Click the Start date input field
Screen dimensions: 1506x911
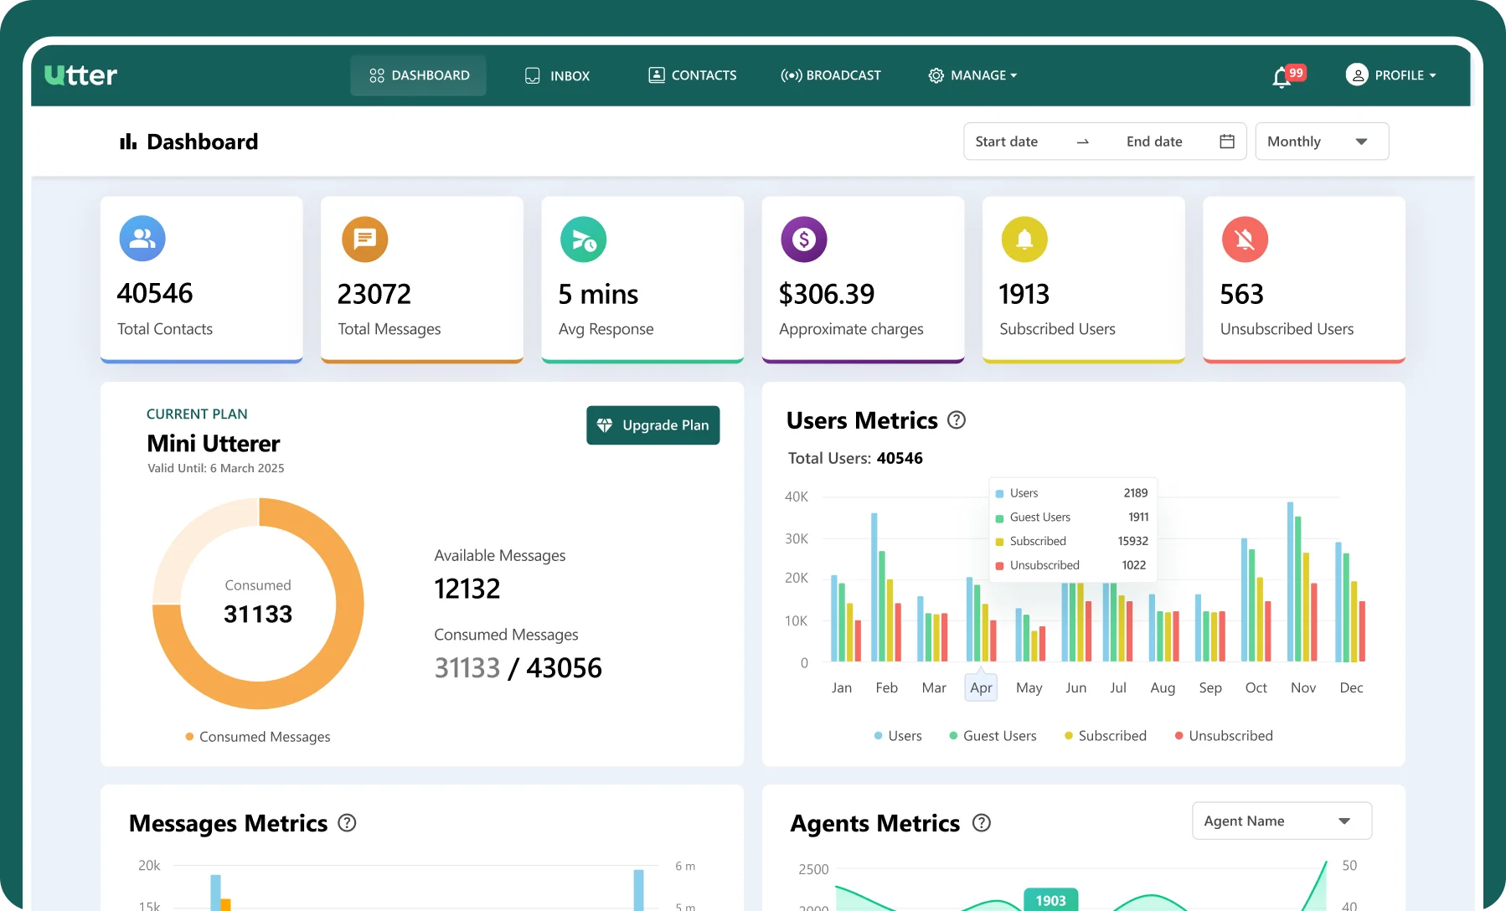click(1007, 142)
